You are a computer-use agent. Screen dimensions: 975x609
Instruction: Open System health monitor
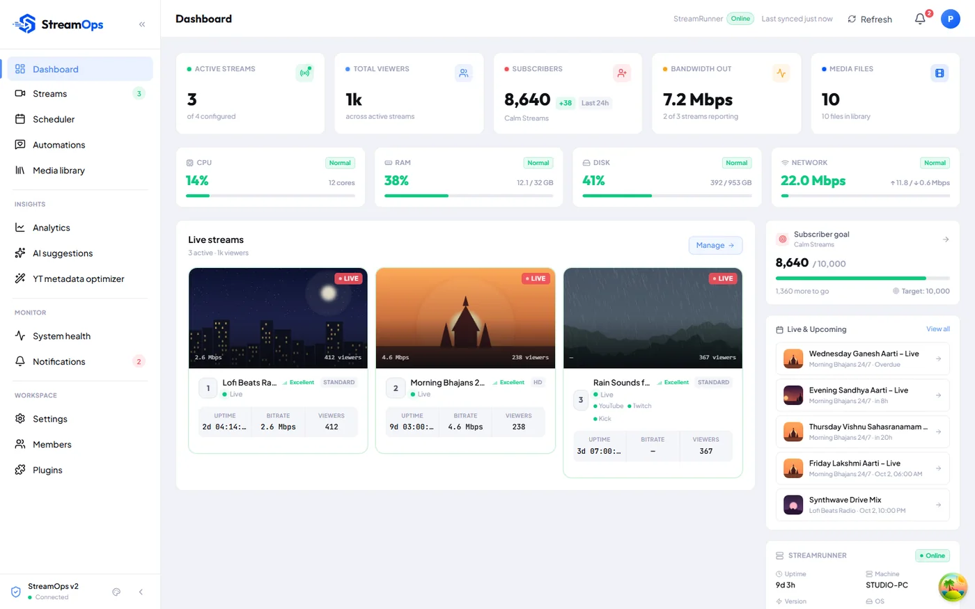[79, 336]
